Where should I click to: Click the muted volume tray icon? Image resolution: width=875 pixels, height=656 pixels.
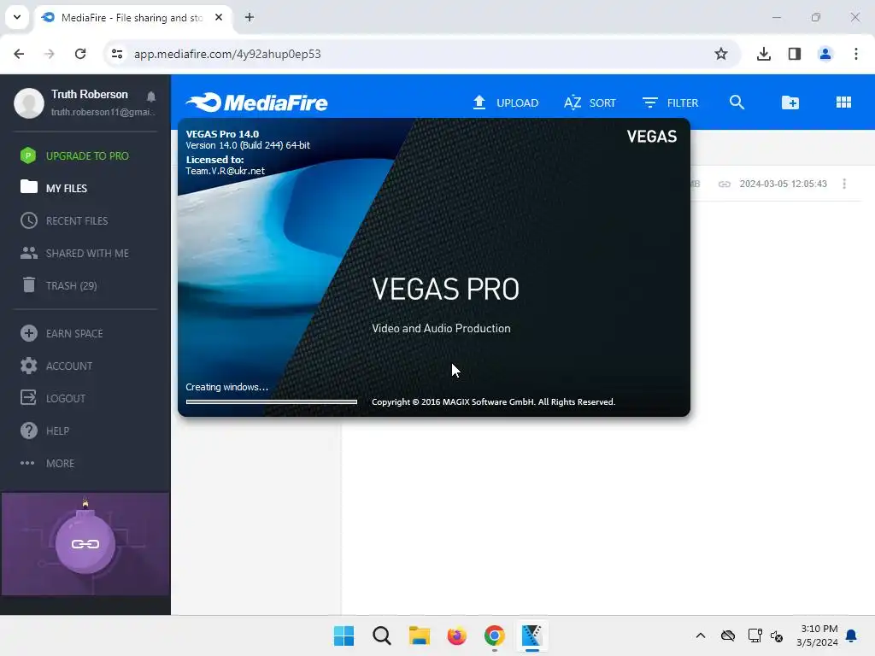(x=777, y=635)
